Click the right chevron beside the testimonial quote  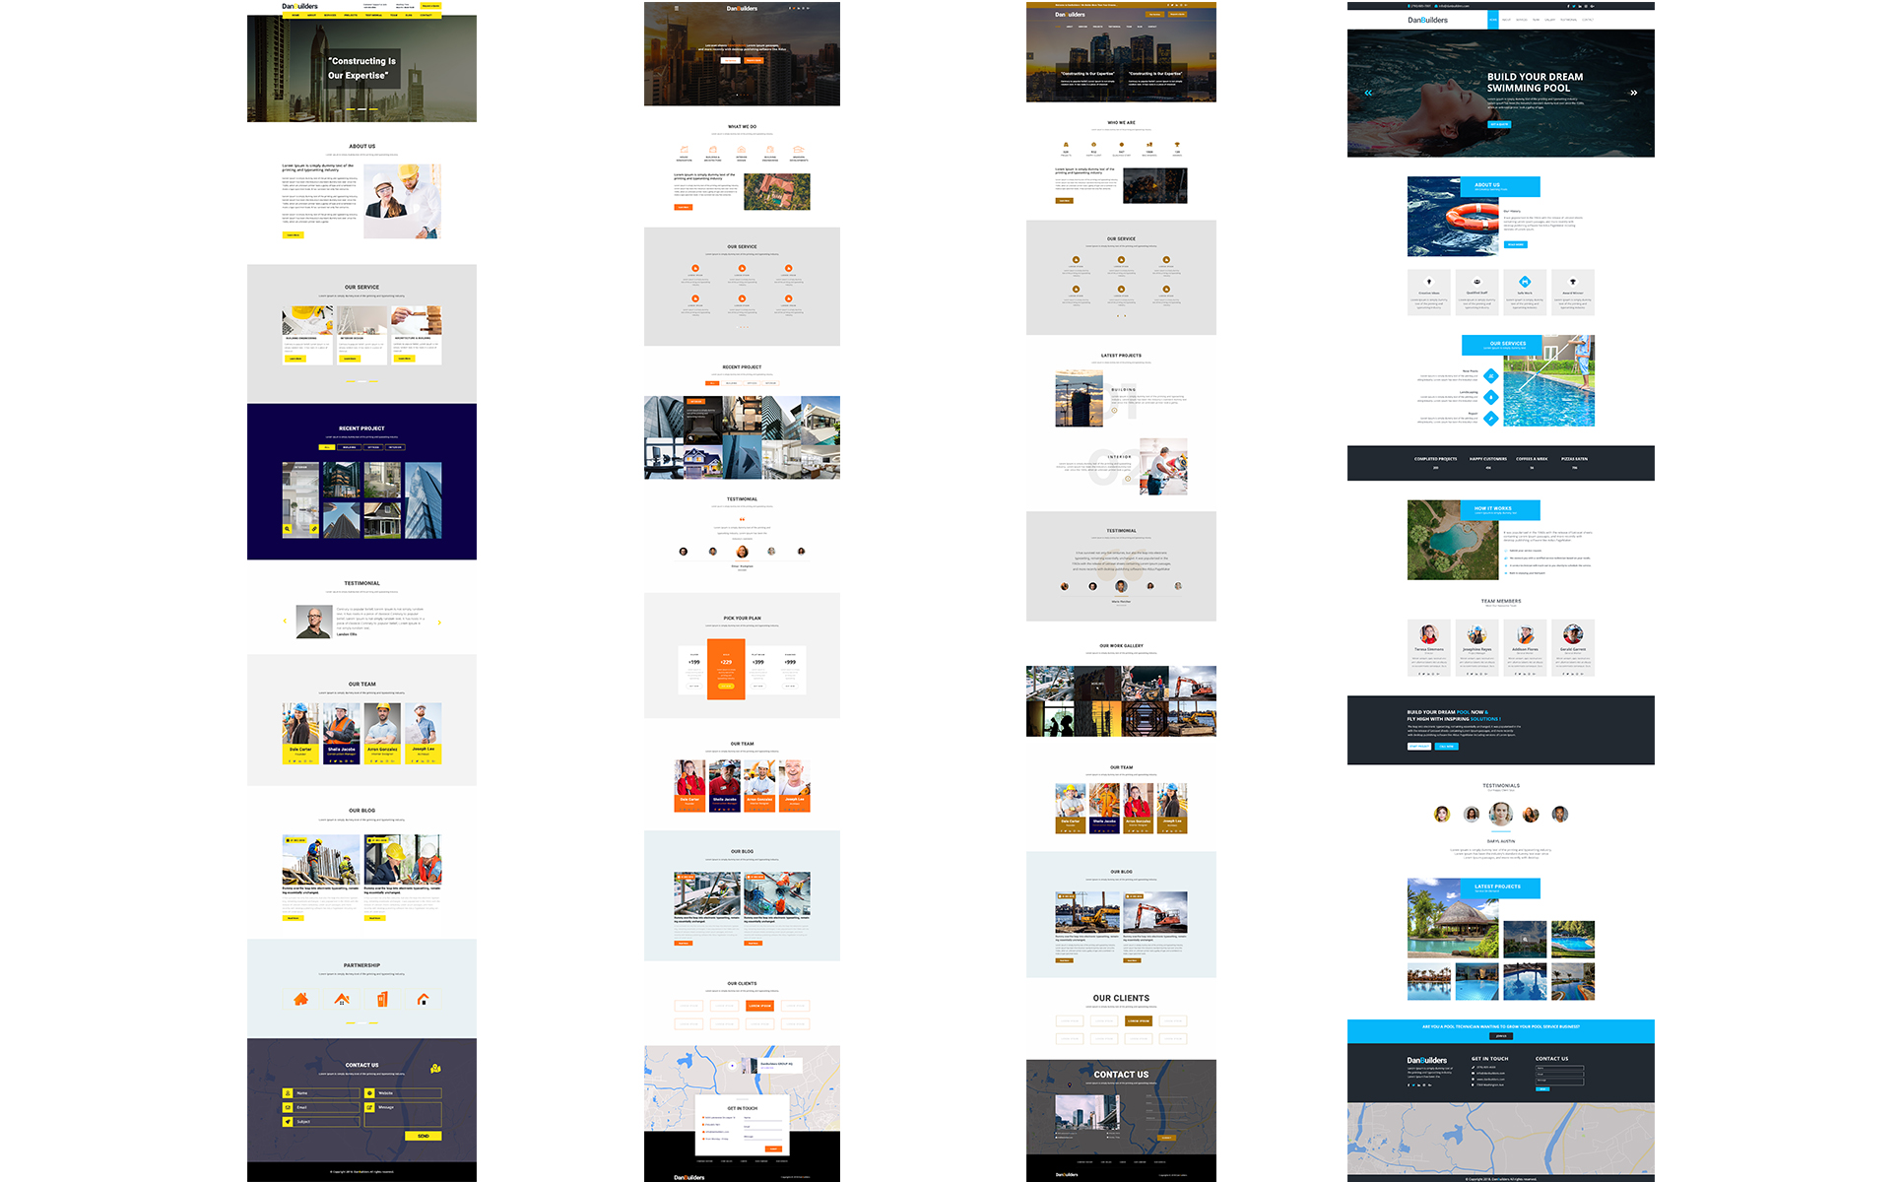coord(439,623)
